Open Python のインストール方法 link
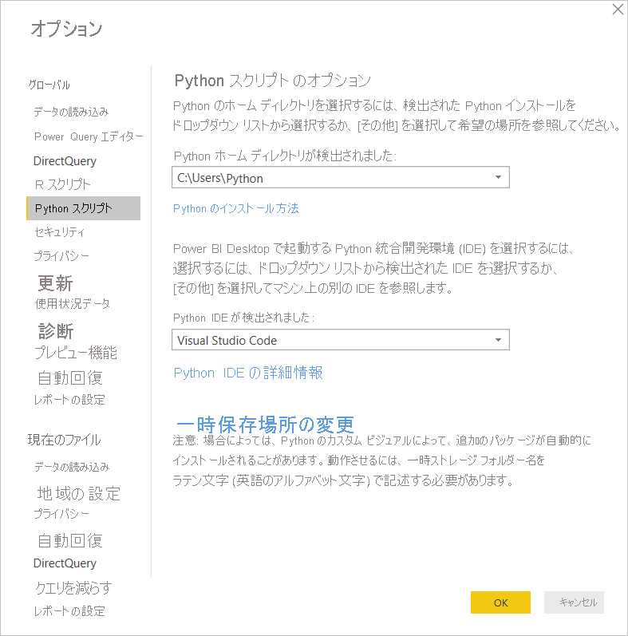 point(236,208)
